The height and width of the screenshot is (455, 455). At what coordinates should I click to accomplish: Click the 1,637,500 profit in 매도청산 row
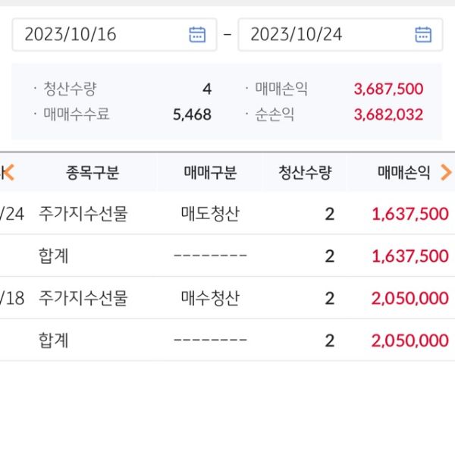click(409, 214)
